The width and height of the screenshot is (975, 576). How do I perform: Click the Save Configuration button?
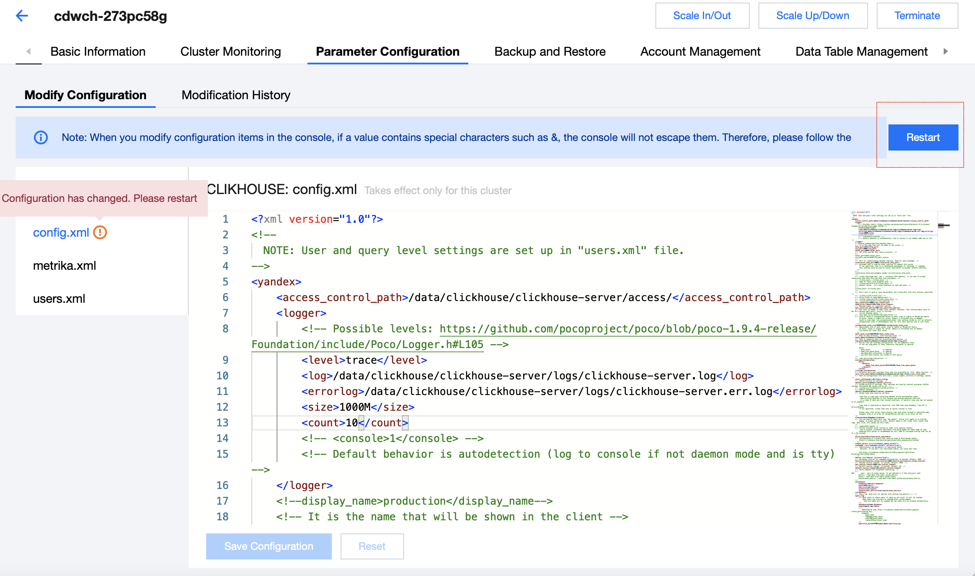268,546
